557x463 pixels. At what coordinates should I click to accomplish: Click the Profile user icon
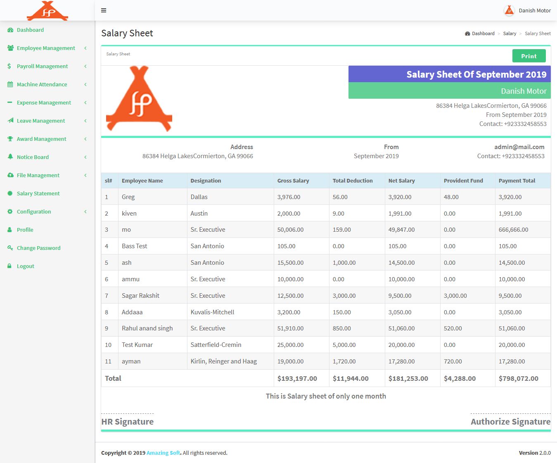(10, 230)
